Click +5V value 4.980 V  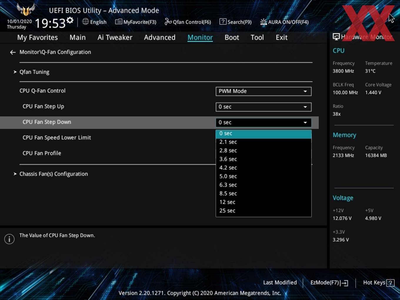(373, 219)
